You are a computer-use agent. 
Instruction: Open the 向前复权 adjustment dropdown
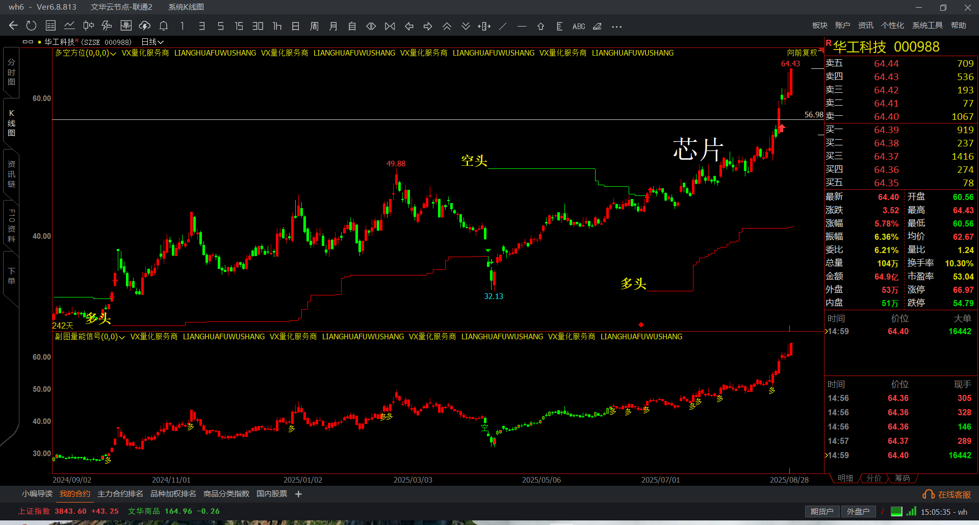click(x=805, y=53)
